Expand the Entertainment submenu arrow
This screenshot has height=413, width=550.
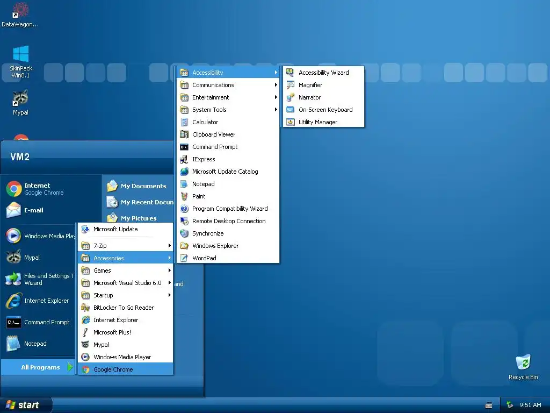(276, 97)
